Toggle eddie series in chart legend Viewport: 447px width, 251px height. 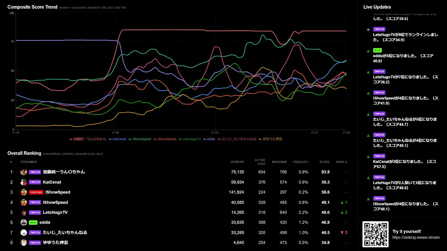point(209,139)
